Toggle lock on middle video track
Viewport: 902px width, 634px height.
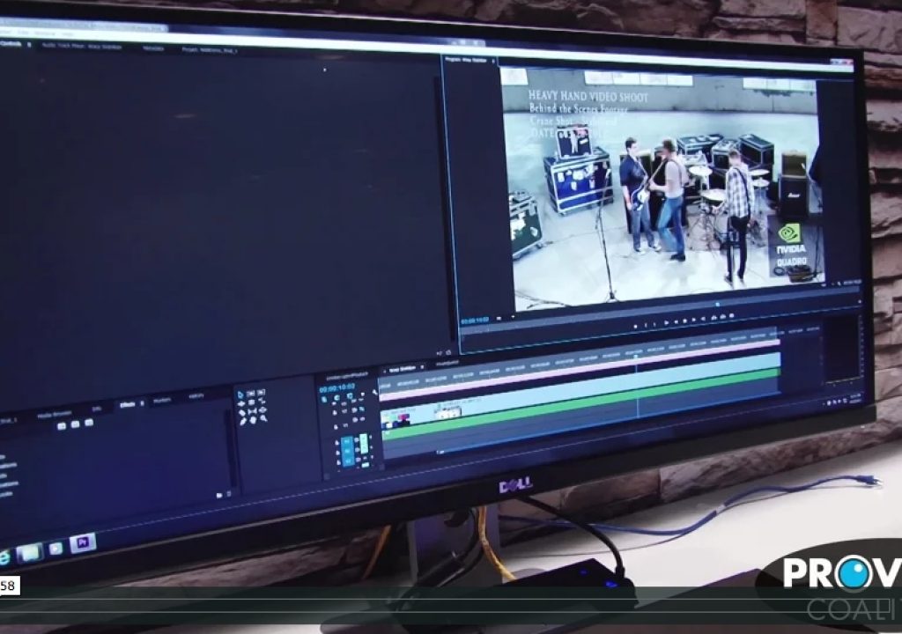336,414
